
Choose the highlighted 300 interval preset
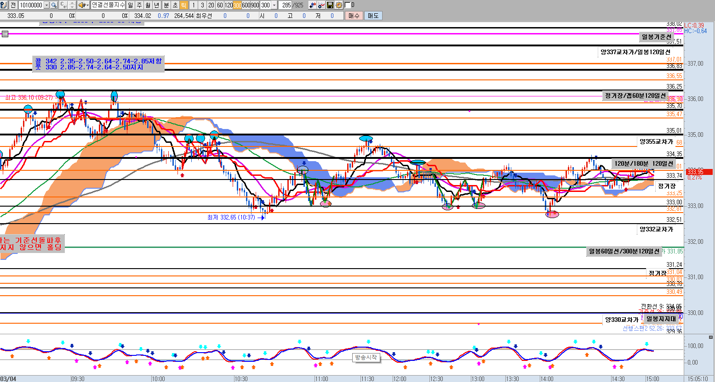point(237,5)
